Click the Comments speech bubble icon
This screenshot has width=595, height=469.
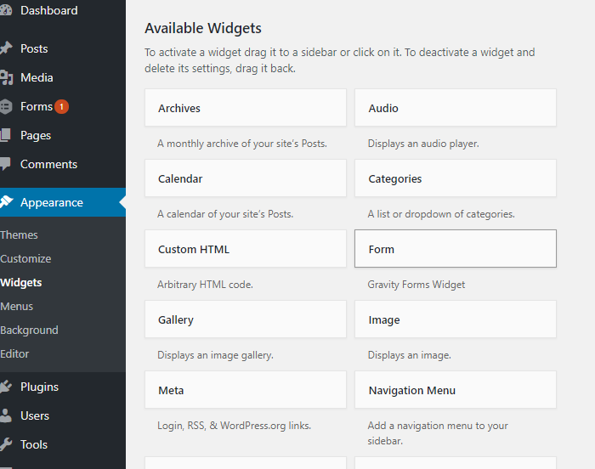tap(6, 165)
